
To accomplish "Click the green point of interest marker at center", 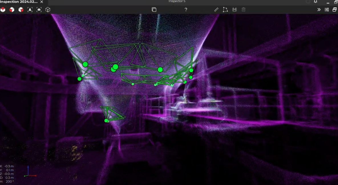I will (160, 70).
